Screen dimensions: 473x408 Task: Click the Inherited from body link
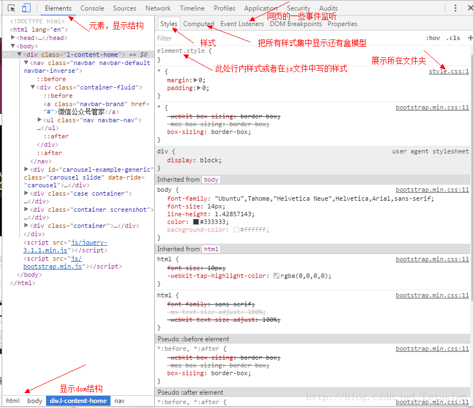(x=211, y=180)
